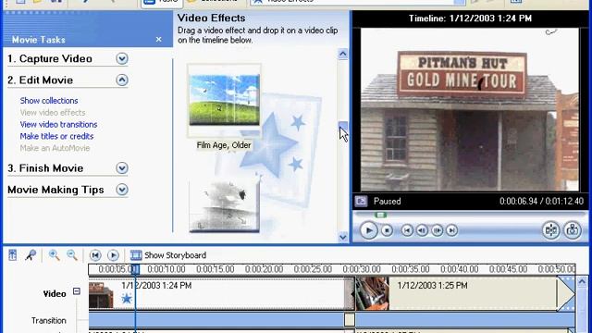Rewind the timeline to the start

(x=95, y=255)
